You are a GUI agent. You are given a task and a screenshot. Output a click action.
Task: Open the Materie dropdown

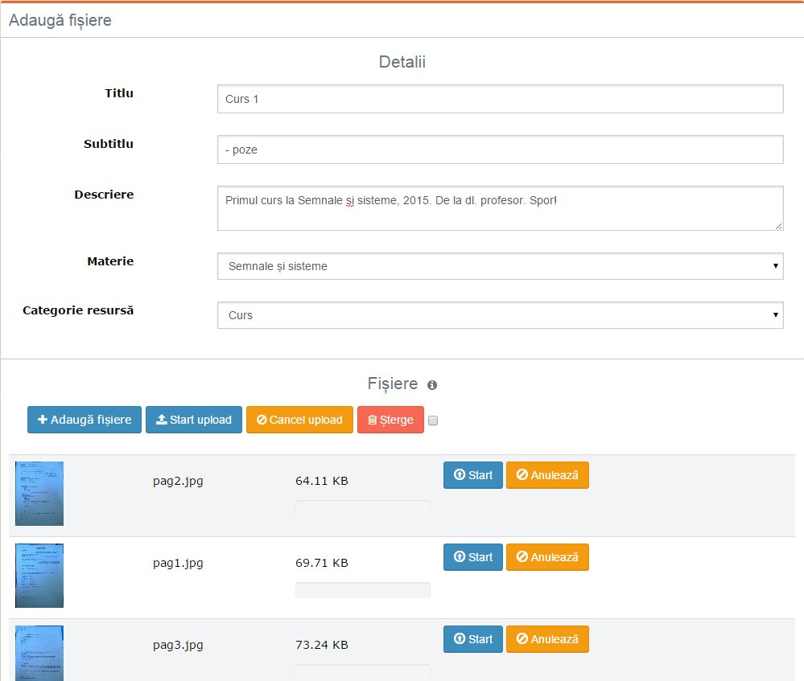(x=501, y=266)
